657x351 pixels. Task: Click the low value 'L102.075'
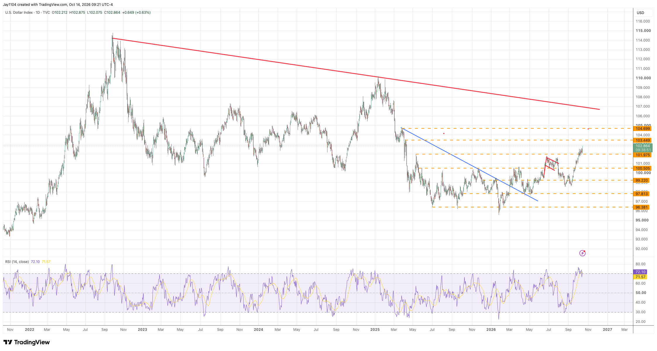[95, 13]
